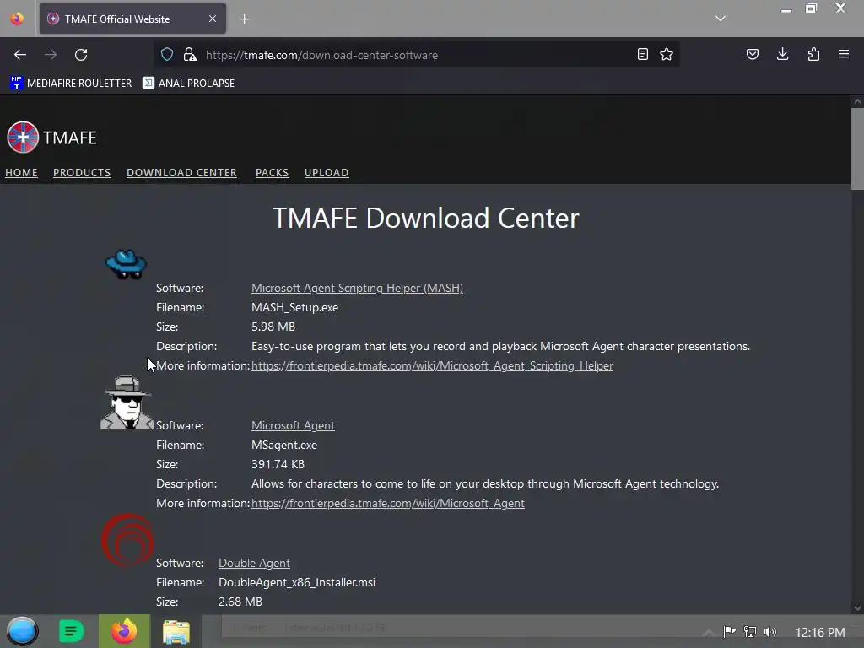Image resolution: width=864 pixels, height=648 pixels.
Task: Click the address bar URL field
Action: click(x=416, y=55)
